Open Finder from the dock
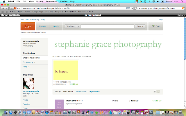Screen dimensions: 186x116 tap(6, 112)
